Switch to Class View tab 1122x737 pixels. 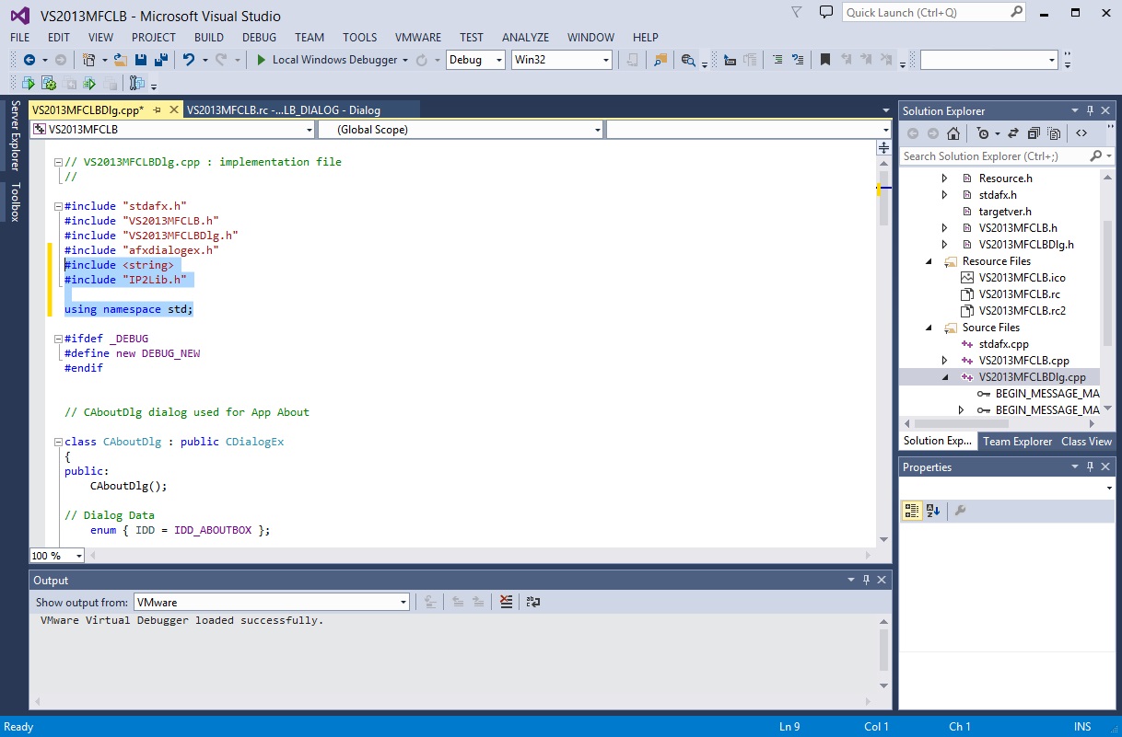[1087, 442]
